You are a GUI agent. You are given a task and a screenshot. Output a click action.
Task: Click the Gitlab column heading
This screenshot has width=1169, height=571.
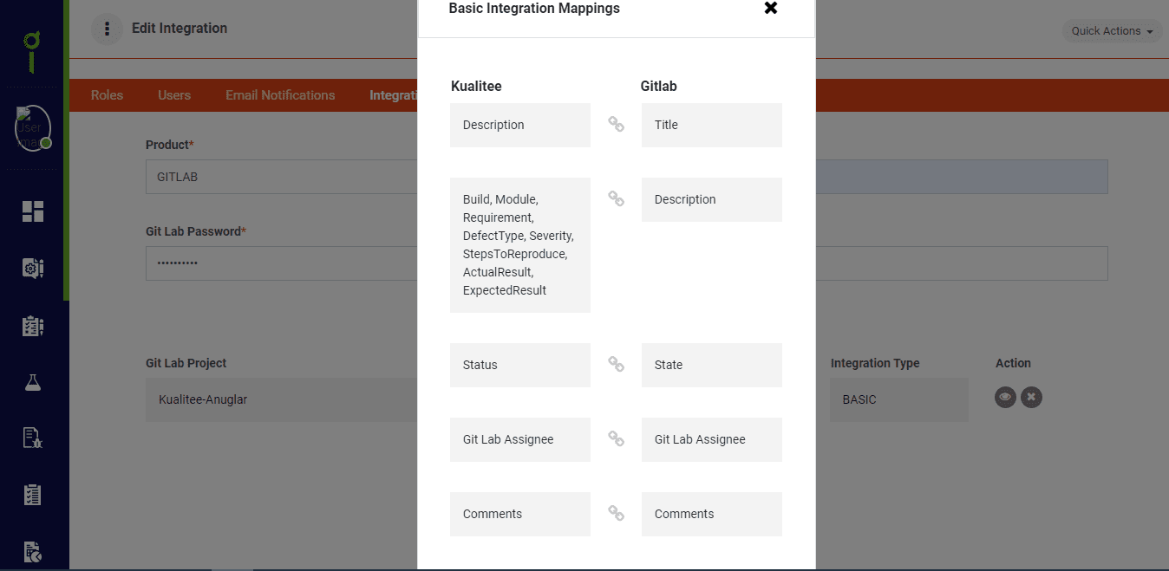point(659,86)
